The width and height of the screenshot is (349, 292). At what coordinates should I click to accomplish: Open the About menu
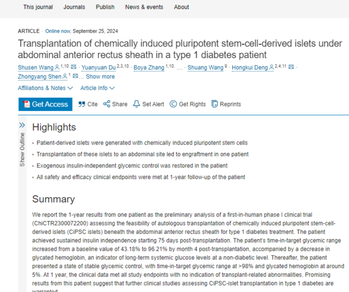click(x=181, y=7)
